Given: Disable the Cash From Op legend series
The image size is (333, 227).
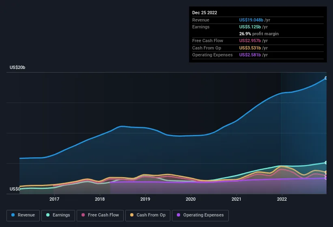Looking at the screenshot, I should point(147,215).
